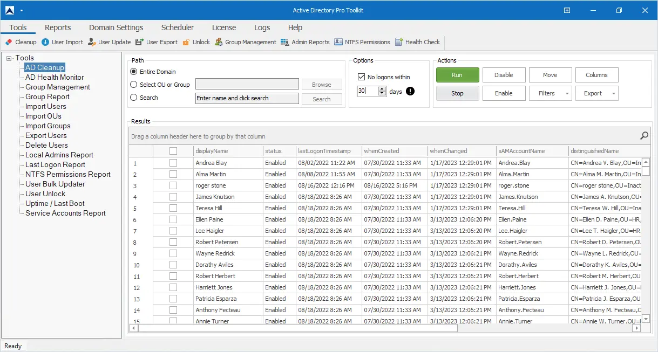Viewport: 658px width, 352px height.
Task: Open the License tab
Action: click(224, 27)
